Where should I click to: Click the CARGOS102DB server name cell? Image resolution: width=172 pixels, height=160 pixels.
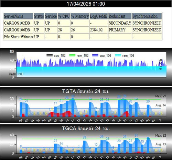pyautogui.click(x=18, y=23)
